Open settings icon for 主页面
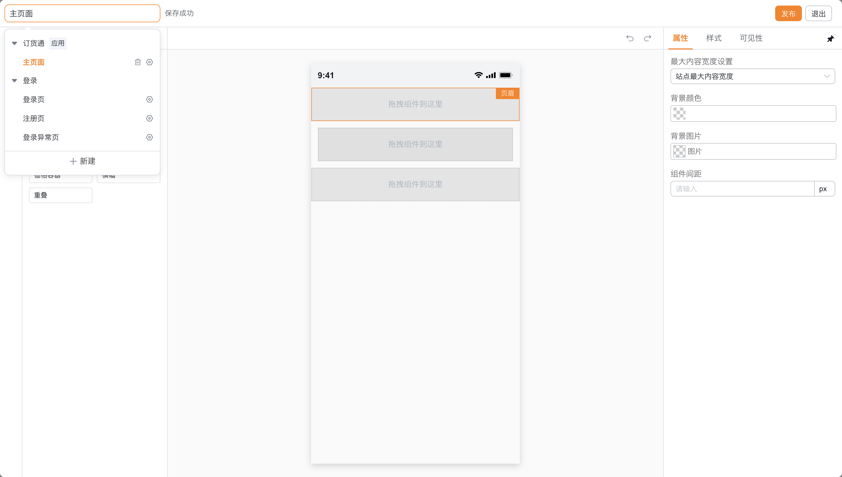Viewport: 842px width, 477px height. coord(150,62)
